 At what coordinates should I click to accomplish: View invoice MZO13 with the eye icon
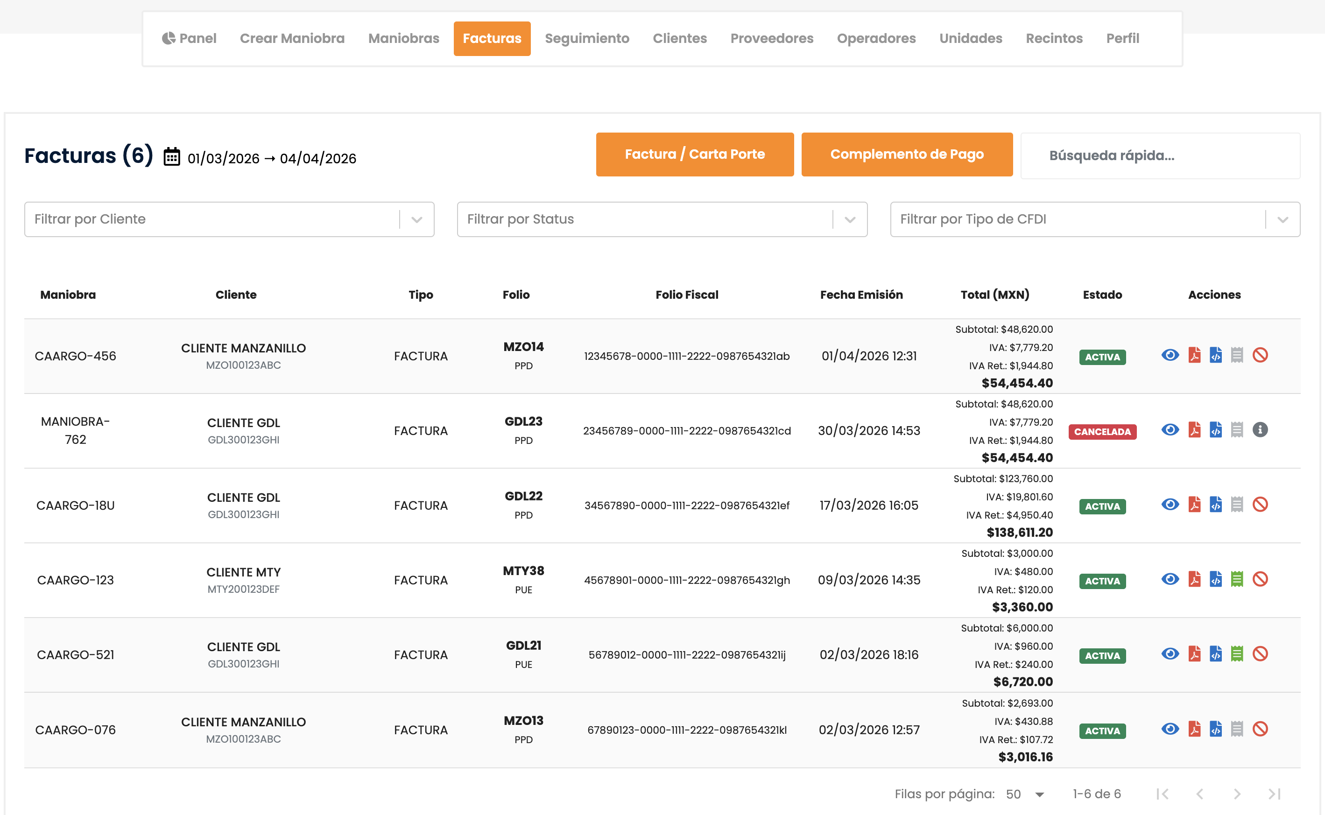tap(1170, 729)
